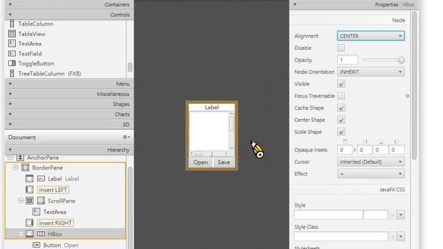Choose the TreeTableColumn (FX8) icon

(12, 73)
